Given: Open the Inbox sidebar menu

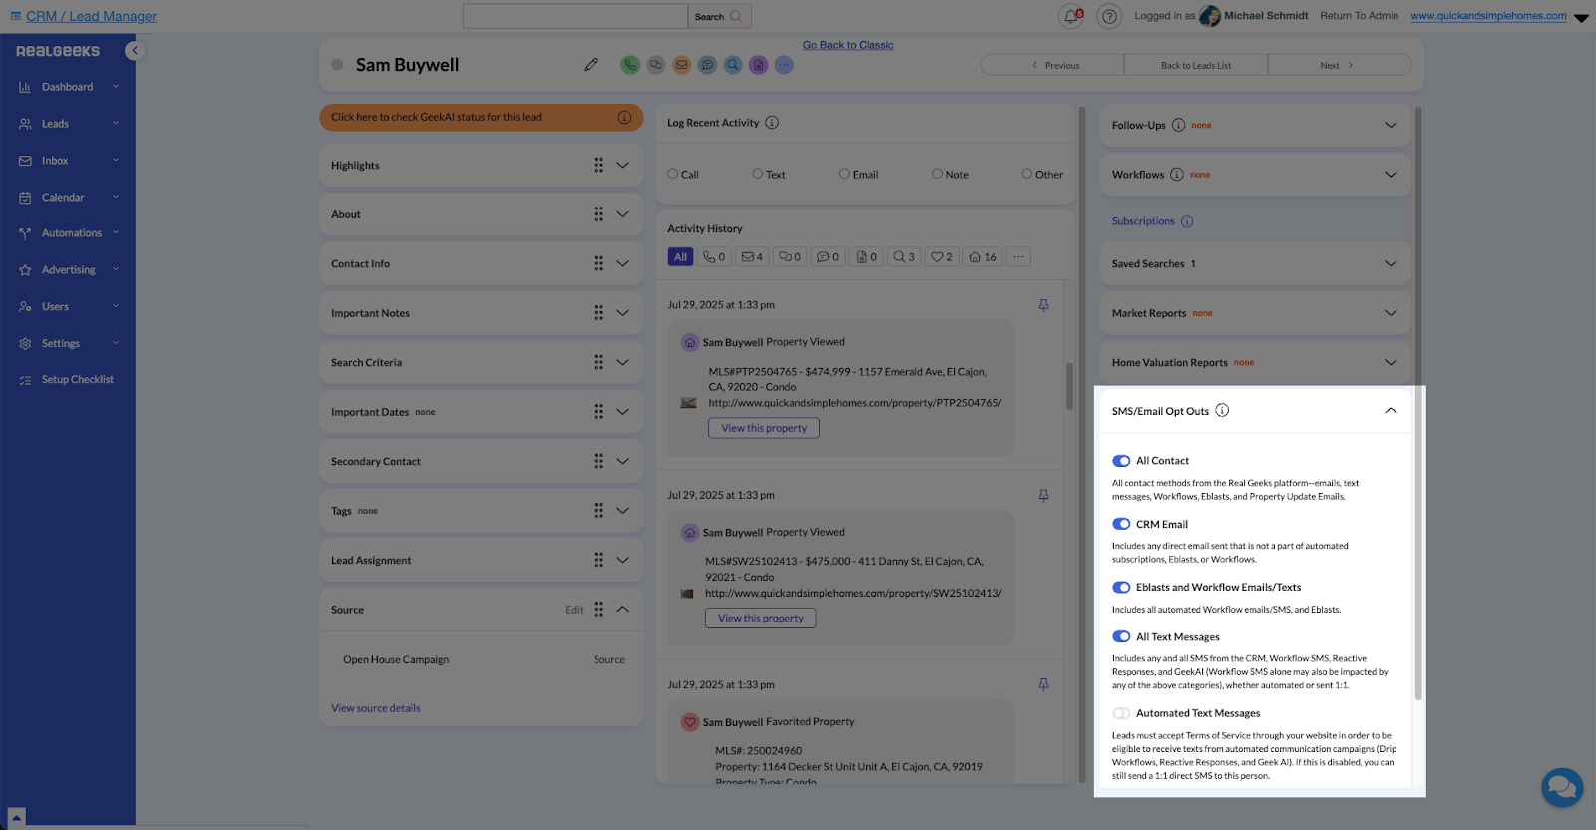Looking at the screenshot, I should click(68, 161).
